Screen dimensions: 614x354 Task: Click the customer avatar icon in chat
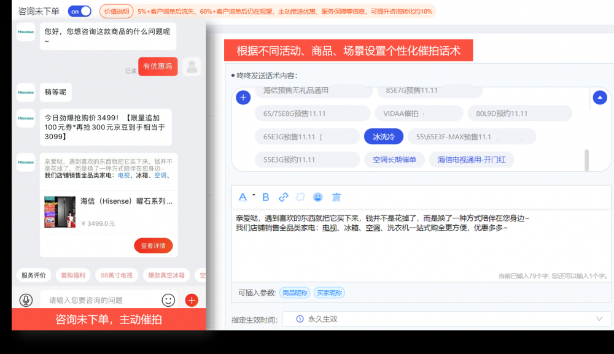click(x=192, y=66)
